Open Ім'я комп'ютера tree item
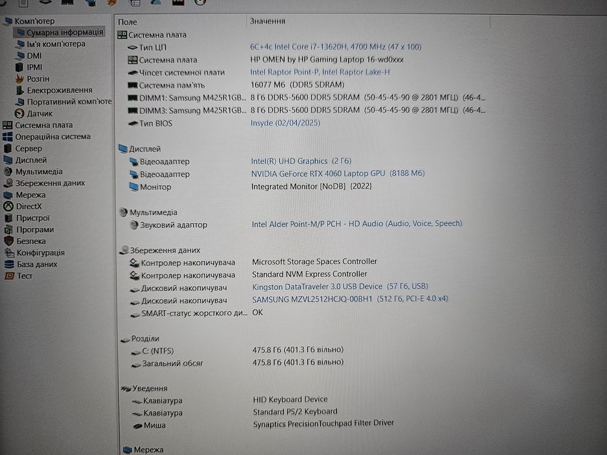 [x=56, y=44]
